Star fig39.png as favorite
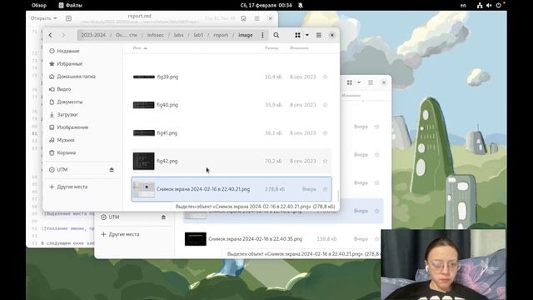The height and width of the screenshot is (300, 533). (325, 77)
